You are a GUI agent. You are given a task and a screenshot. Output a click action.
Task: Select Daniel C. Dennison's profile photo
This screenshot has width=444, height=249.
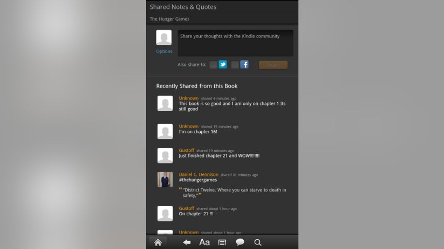pos(165,180)
